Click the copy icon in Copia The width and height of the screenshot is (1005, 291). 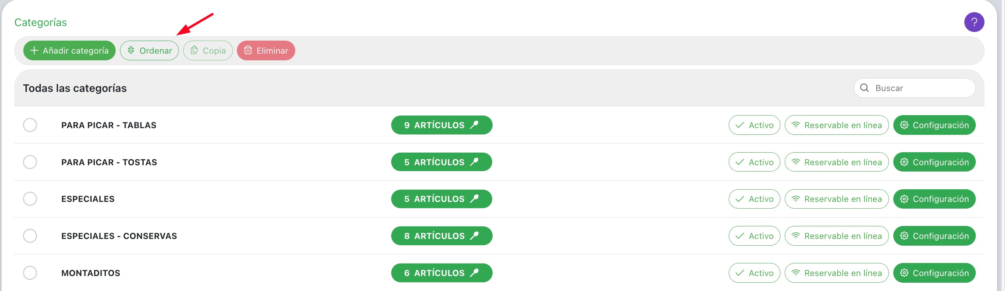tap(194, 50)
